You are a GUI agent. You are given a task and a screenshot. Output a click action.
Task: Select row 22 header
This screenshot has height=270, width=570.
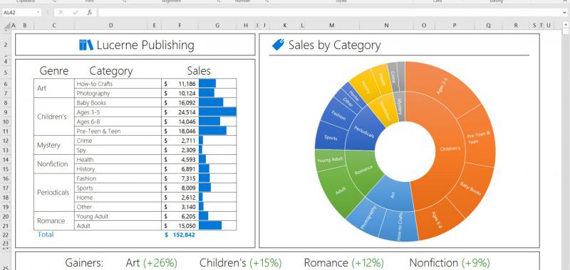click(6, 235)
